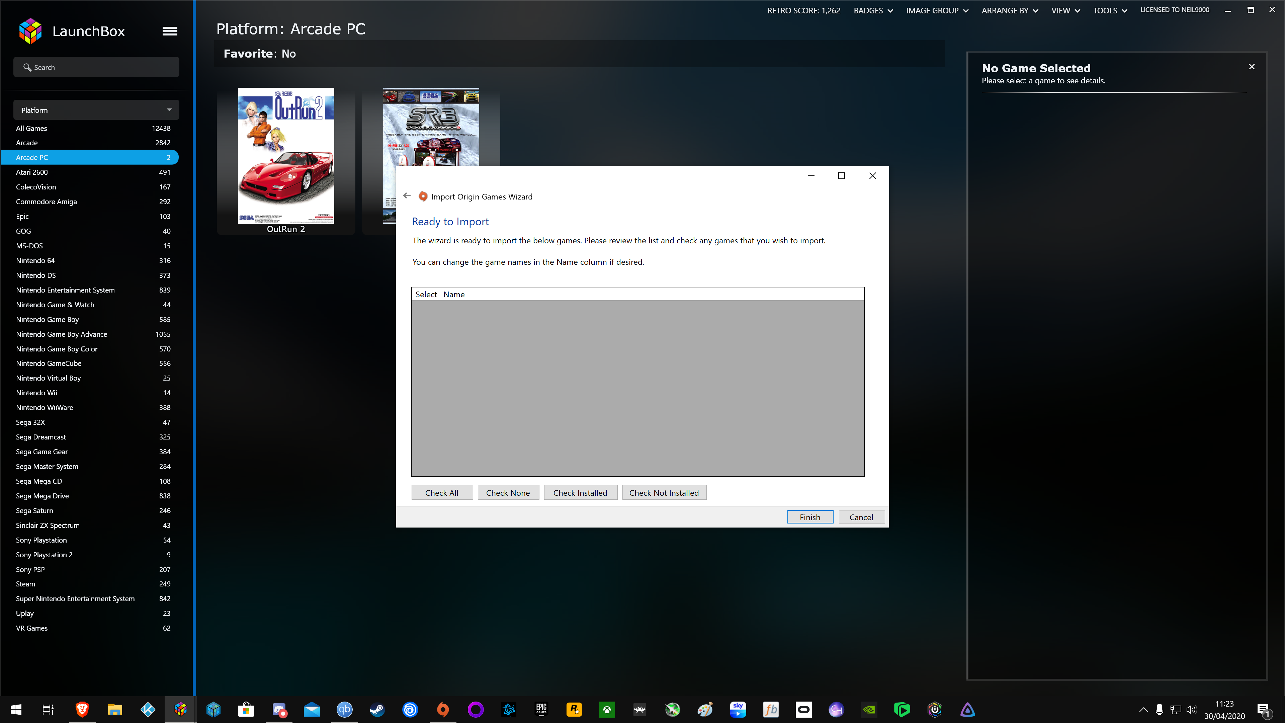Open Origin from the taskbar

(443, 710)
